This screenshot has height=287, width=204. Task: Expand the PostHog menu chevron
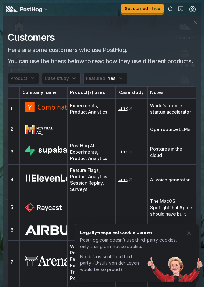(x=46, y=9)
